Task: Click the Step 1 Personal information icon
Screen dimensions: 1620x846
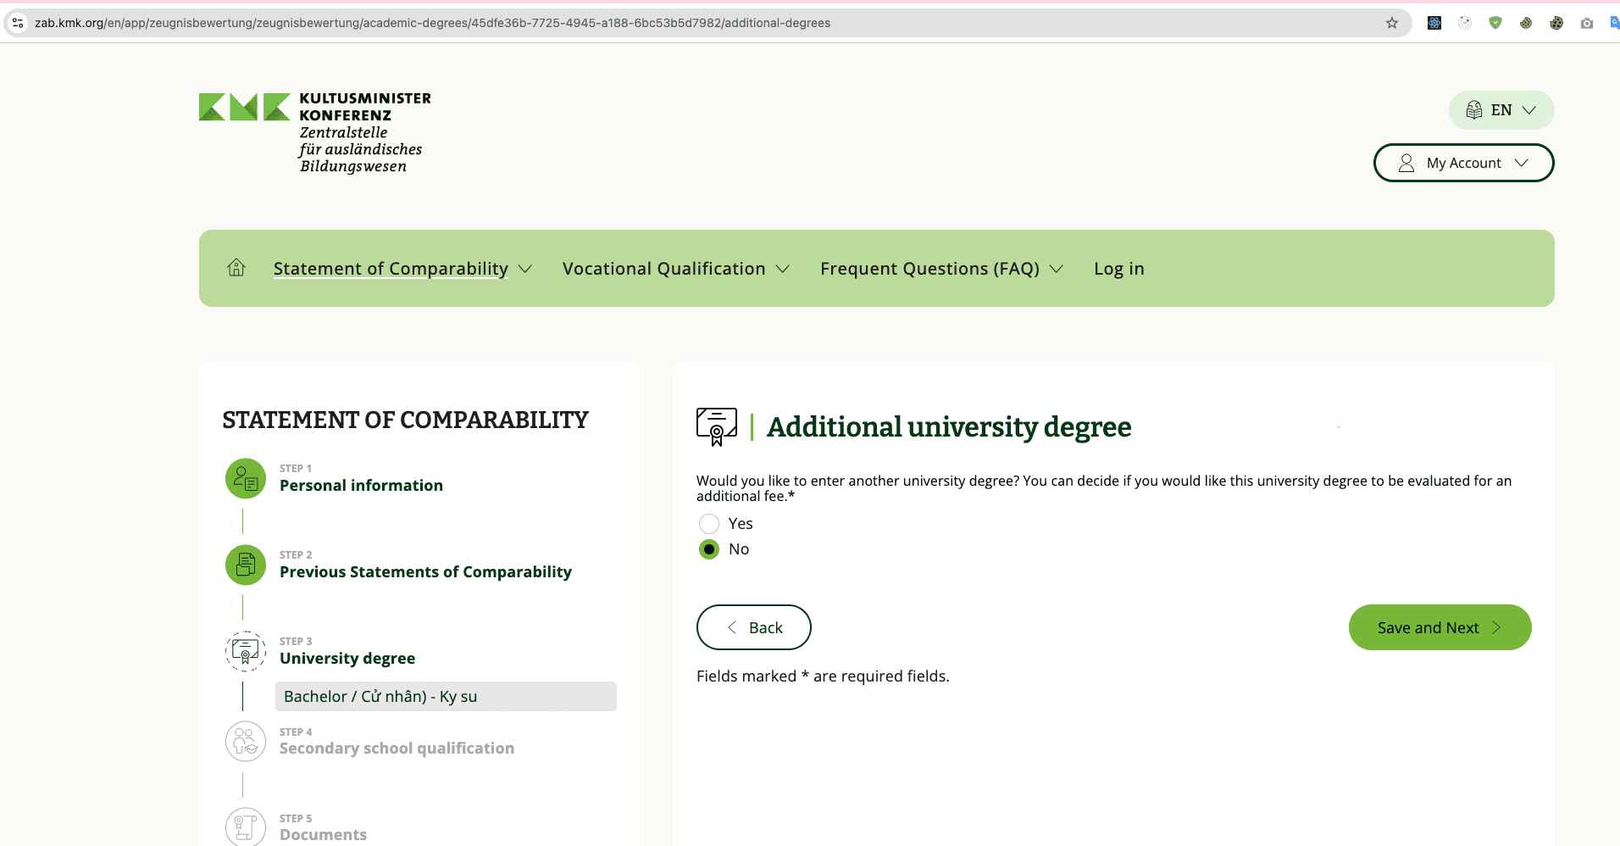Action: tap(244, 478)
